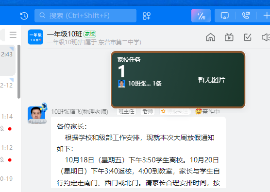Start screen casting from top bar
This screenshot has height=192, width=270.
click(225, 16)
